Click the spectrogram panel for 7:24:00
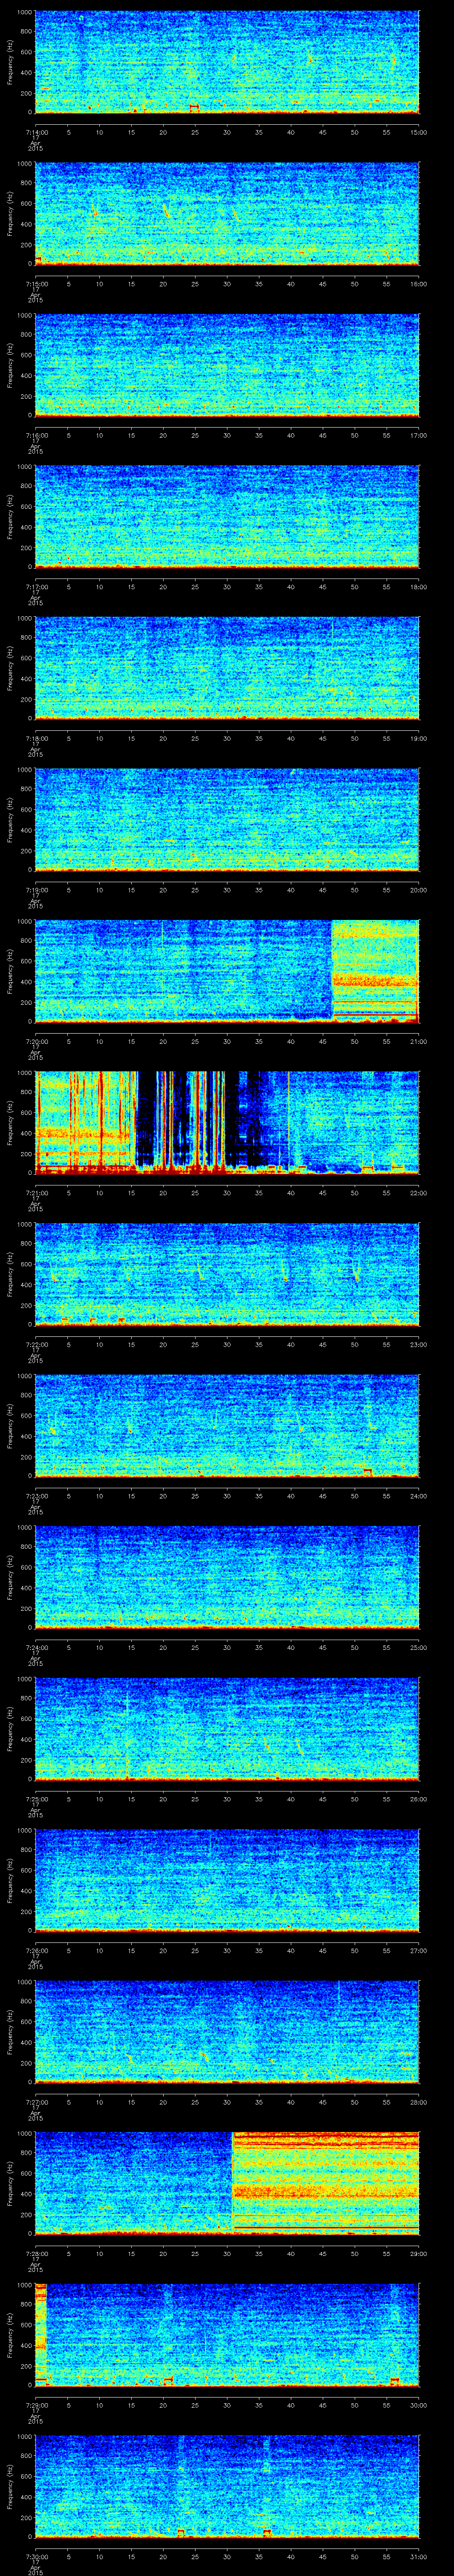This screenshot has width=454, height=2576. [227, 1577]
